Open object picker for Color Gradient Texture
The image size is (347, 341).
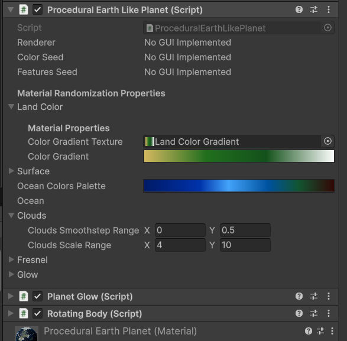pyautogui.click(x=327, y=141)
